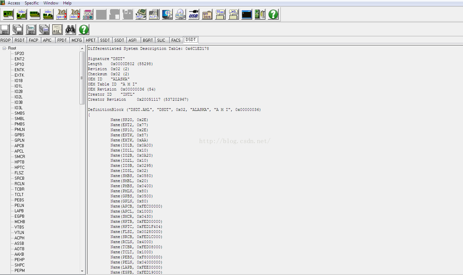Switch to the HPET tab
The height and width of the screenshot is (275, 463).
91,40
